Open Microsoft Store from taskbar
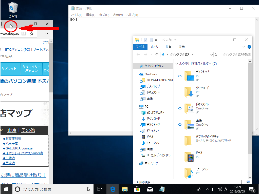The image size is (259, 194). (137, 189)
